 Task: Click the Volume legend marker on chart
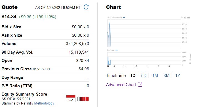tap(117, 50)
